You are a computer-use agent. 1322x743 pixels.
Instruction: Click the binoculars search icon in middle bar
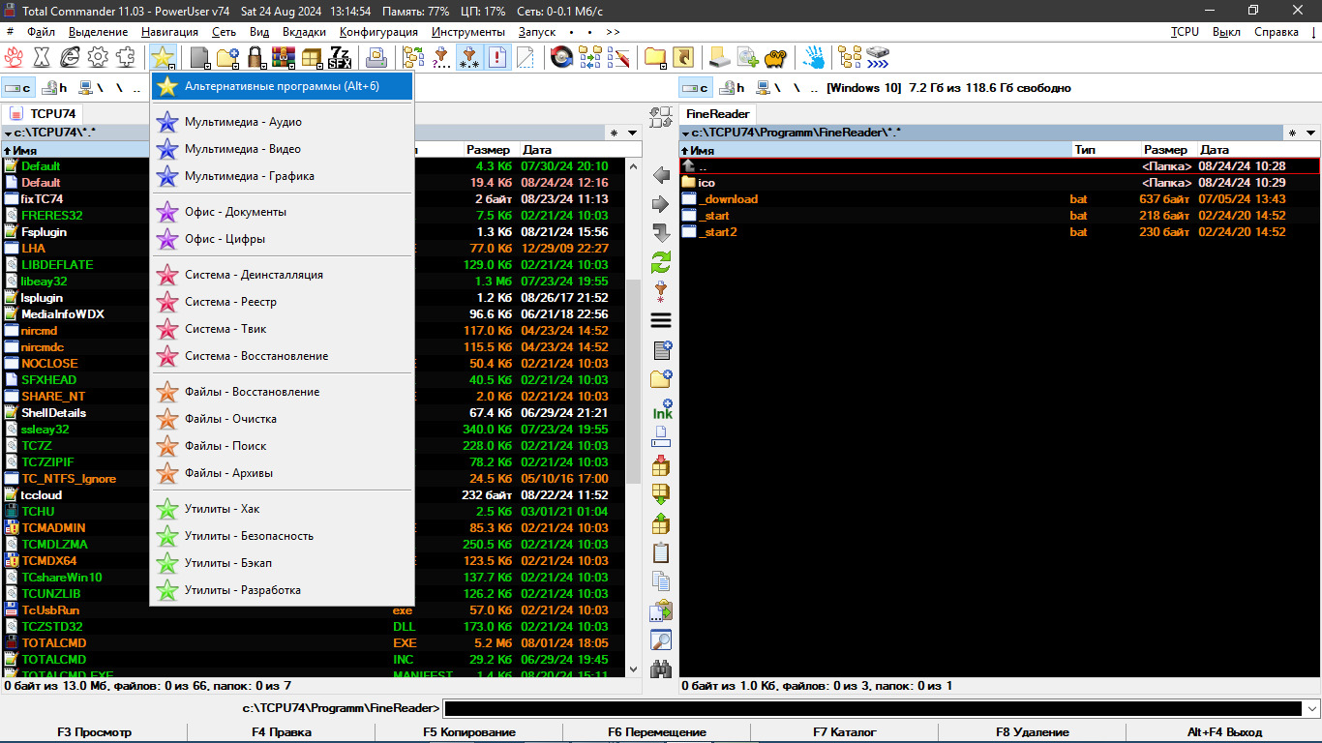click(x=661, y=669)
